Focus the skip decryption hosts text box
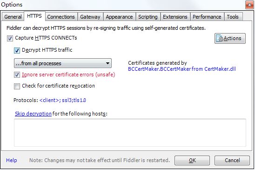255x170 pixels. (x=130, y=133)
